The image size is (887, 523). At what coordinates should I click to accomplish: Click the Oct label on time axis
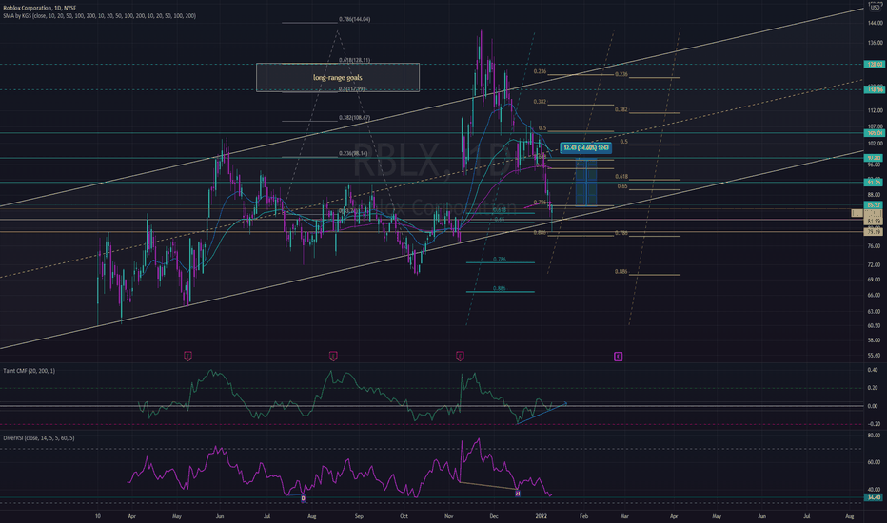pyautogui.click(x=404, y=516)
